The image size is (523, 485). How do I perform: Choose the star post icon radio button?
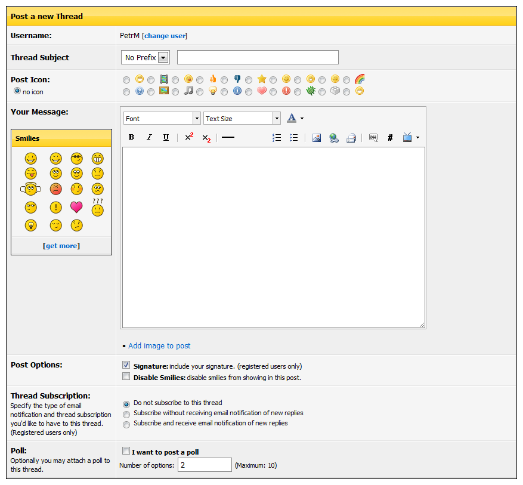[249, 79]
